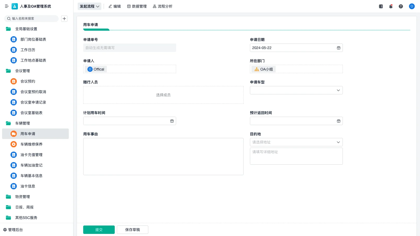Click 选择成员 to add companions
420x236 pixels.
pos(163,95)
